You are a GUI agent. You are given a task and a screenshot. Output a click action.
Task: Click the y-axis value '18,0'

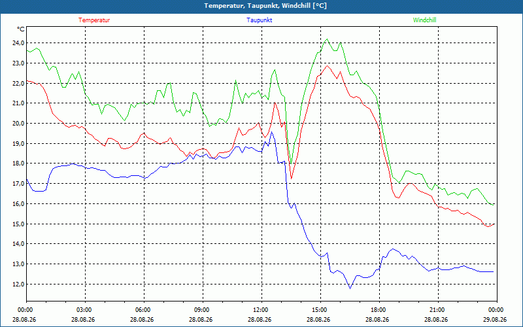18,163
